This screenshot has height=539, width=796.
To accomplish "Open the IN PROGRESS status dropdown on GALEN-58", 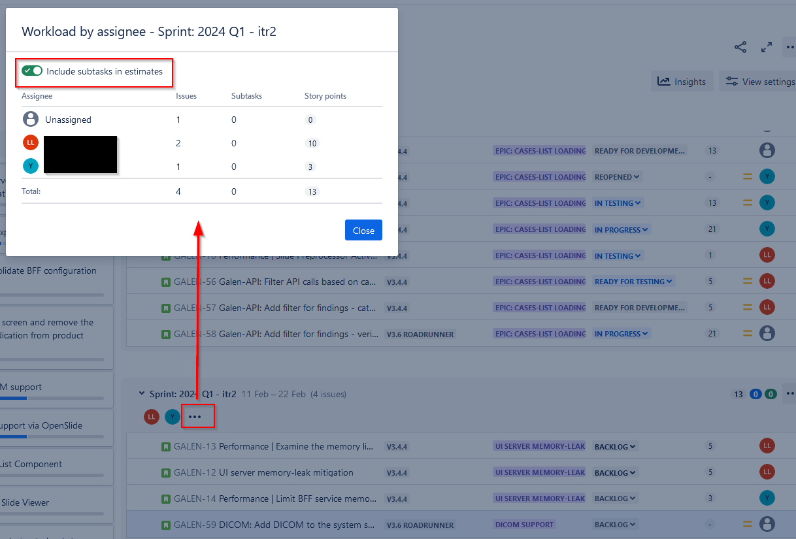I will coord(622,334).
